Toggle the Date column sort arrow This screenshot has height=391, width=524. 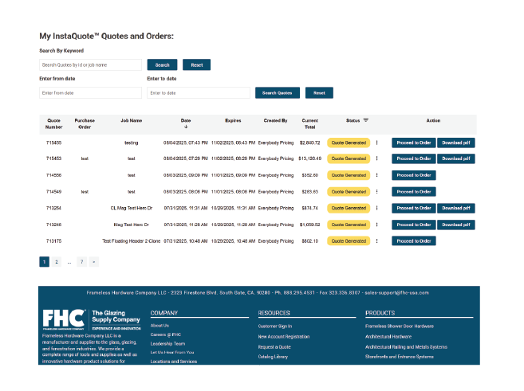[186, 127]
